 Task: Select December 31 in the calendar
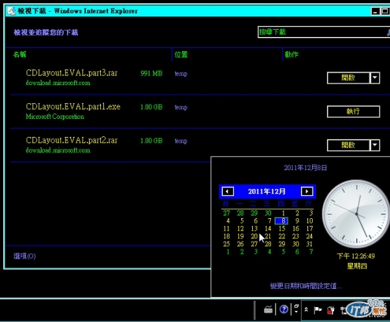[x=309, y=244]
